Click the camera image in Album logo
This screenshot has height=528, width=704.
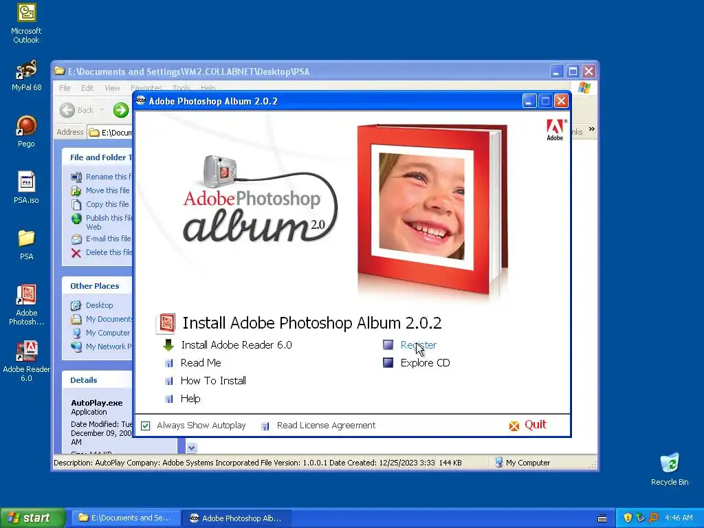coord(219,171)
